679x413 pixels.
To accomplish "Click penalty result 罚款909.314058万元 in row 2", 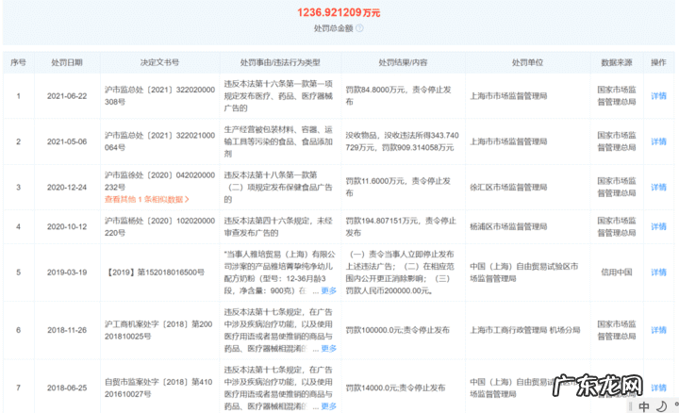I will [418, 148].
